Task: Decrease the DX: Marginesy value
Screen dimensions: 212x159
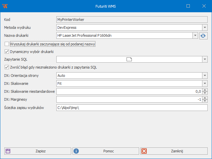Action: point(205,101)
